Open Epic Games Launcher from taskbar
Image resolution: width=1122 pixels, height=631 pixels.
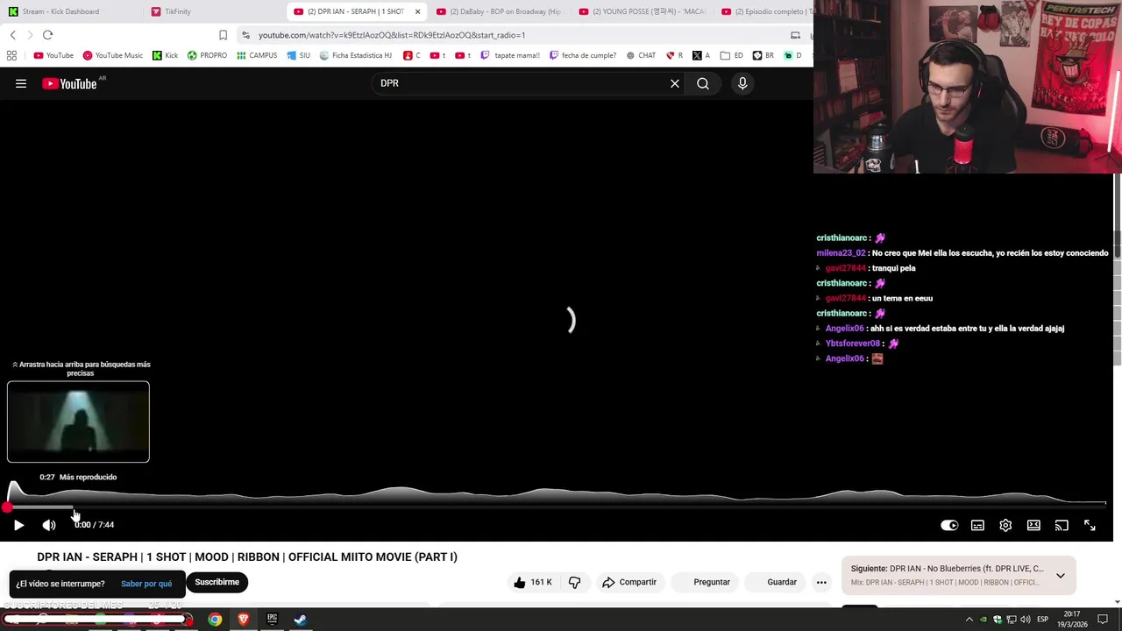272,620
